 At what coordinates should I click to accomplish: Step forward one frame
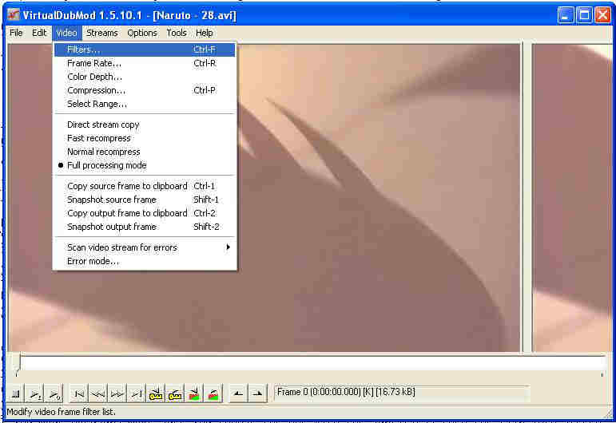[117, 393]
